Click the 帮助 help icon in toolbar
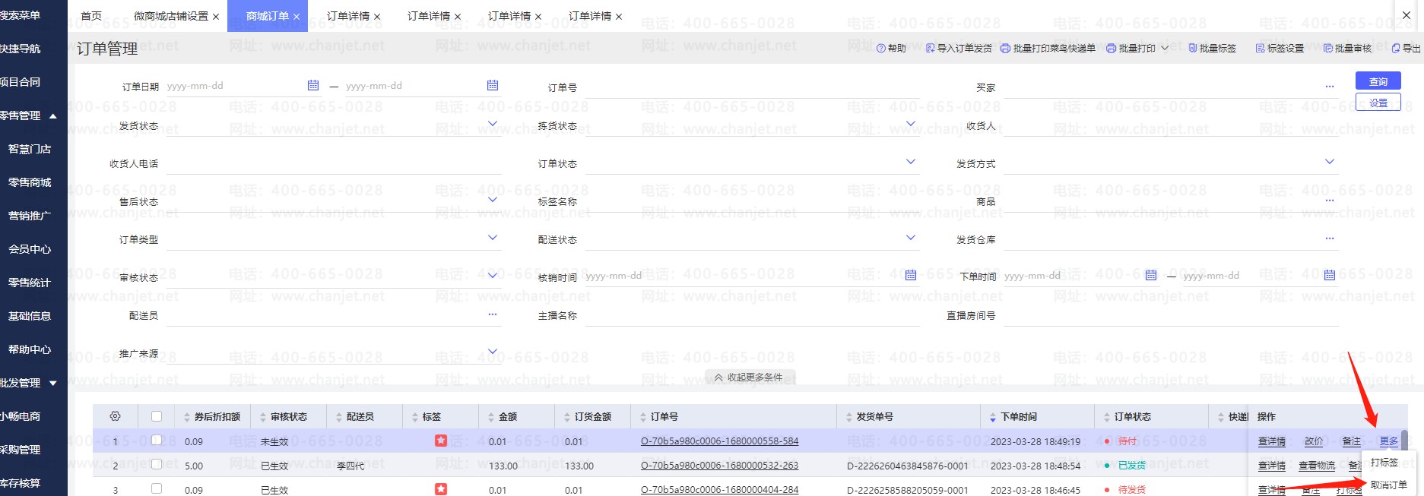 pyautogui.click(x=881, y=49)
